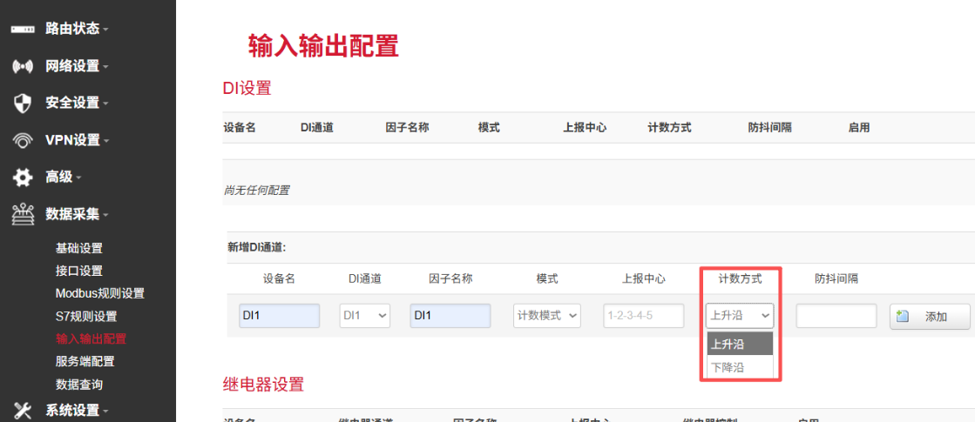Click the 启用 column header in DI table

pyautogui.click(x=859, y=128)
